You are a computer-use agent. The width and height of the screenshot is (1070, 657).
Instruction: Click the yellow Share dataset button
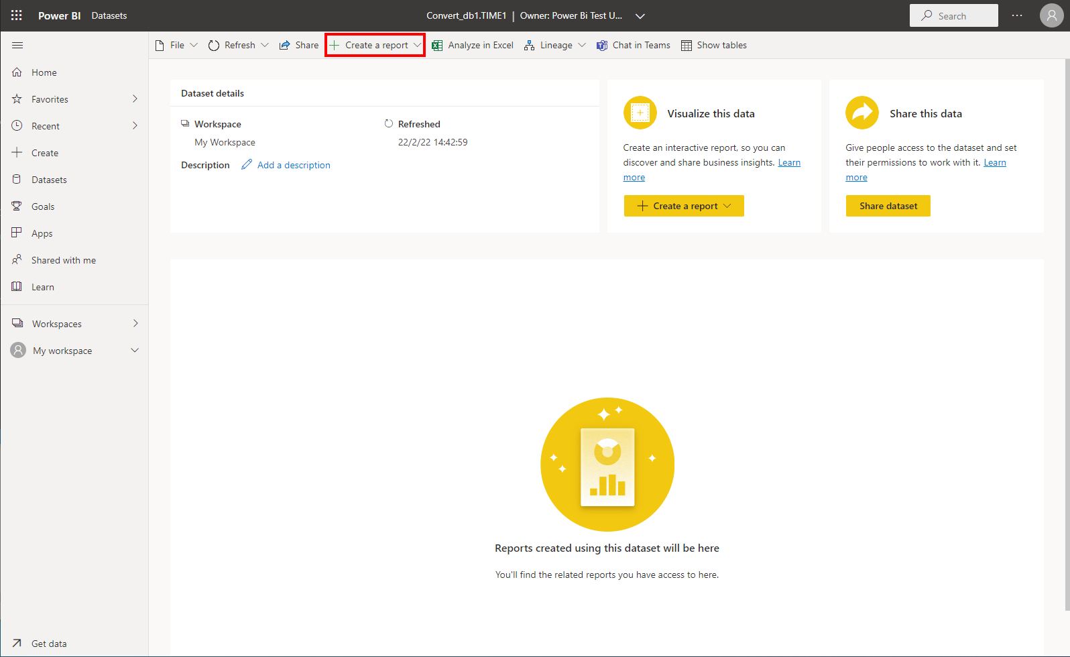888,206
